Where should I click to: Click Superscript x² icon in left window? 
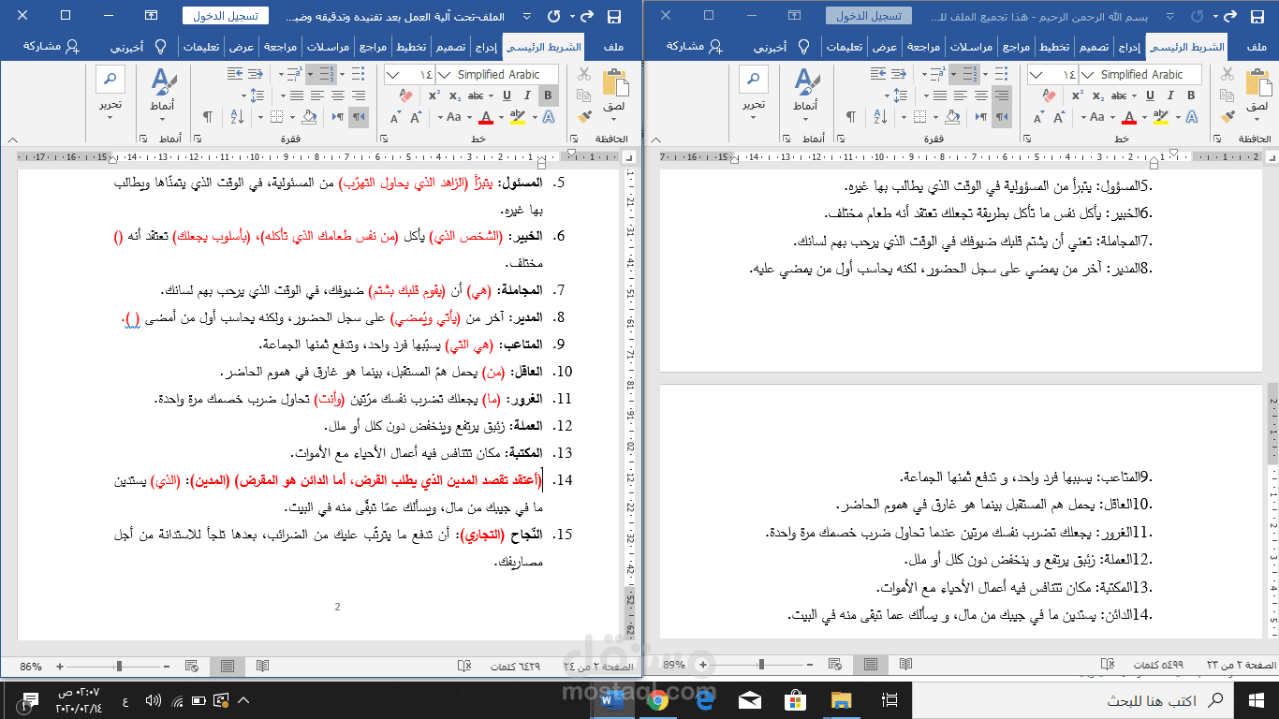pos(434,95)
